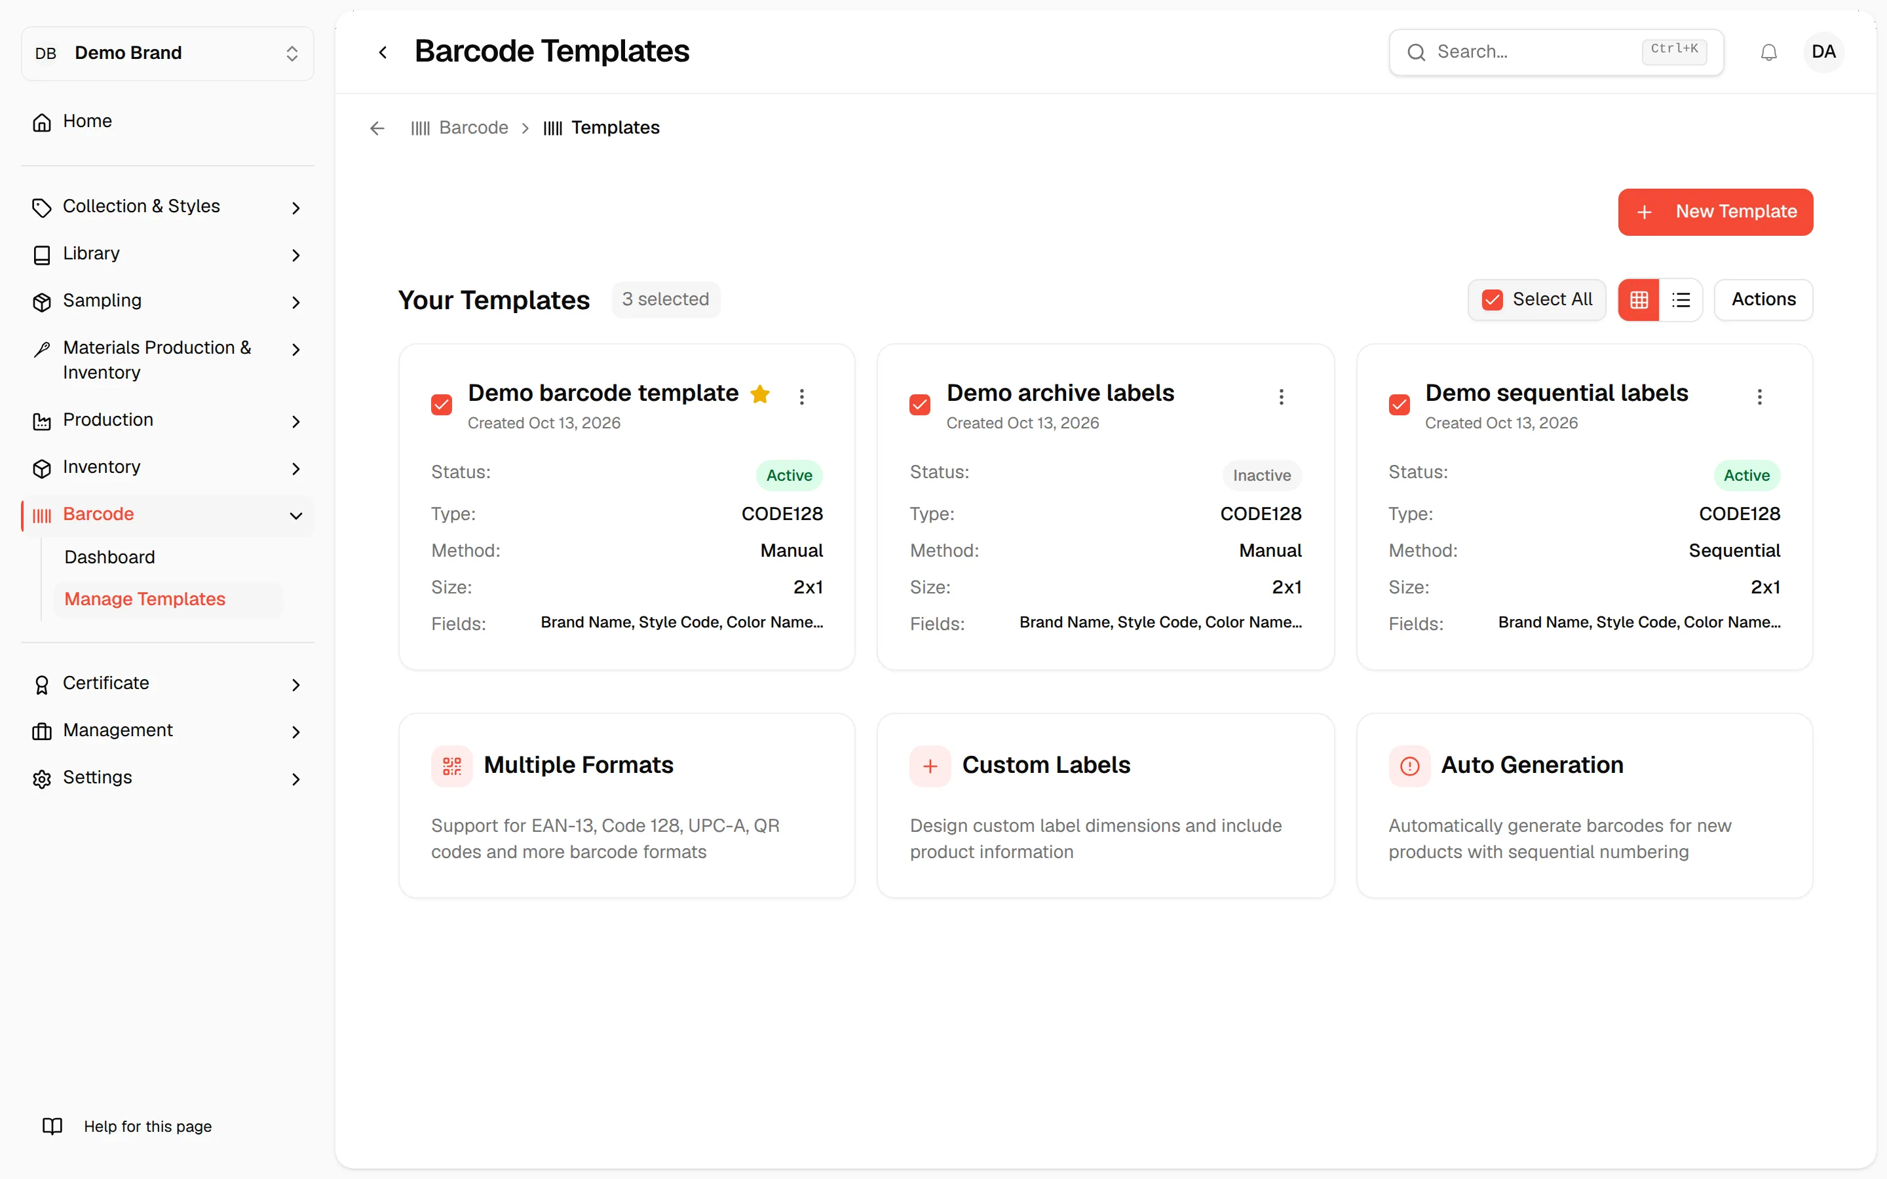The height and width of the screenshot is (1179, 1887).
Task: Open the barcode Dashboard page
Action: coord(168,557)
